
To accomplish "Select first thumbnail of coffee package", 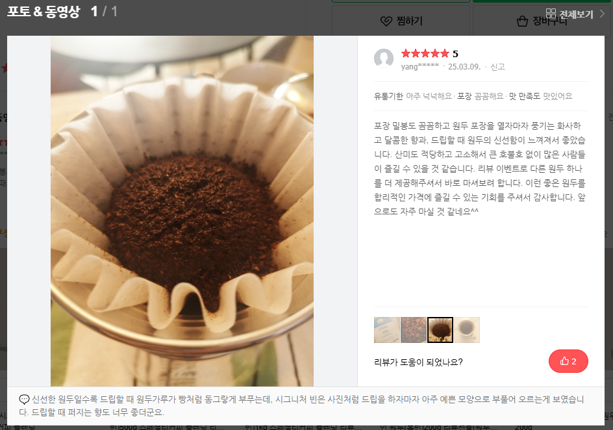I will coord(386,330).
